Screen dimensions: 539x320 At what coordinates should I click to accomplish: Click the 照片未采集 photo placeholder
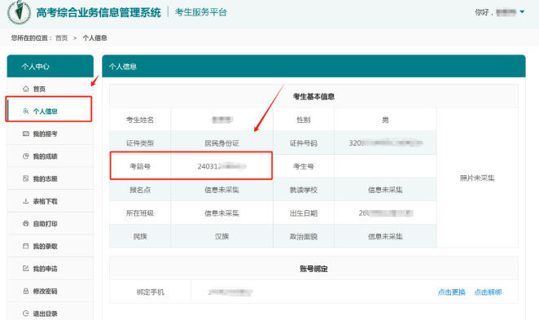point(477,178)
